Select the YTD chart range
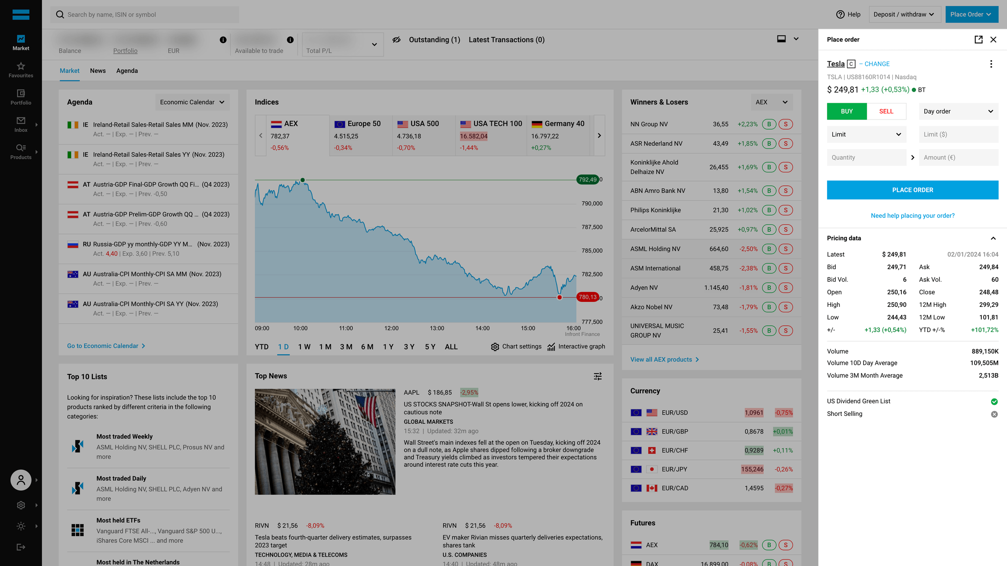The width and height of the screenshot is (1007, 566). coord(262,347)
